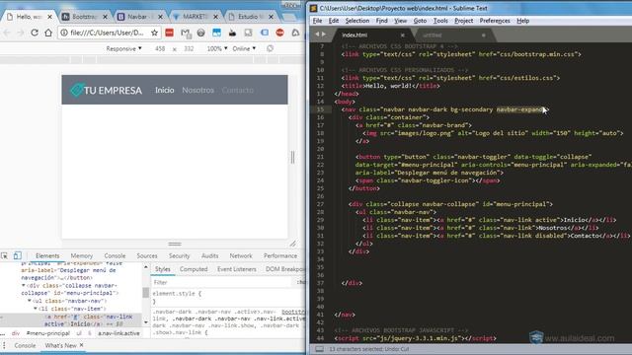Select a.nav-link.active in the breadcrumb
The image size is (632, 355).
(118, 333)
